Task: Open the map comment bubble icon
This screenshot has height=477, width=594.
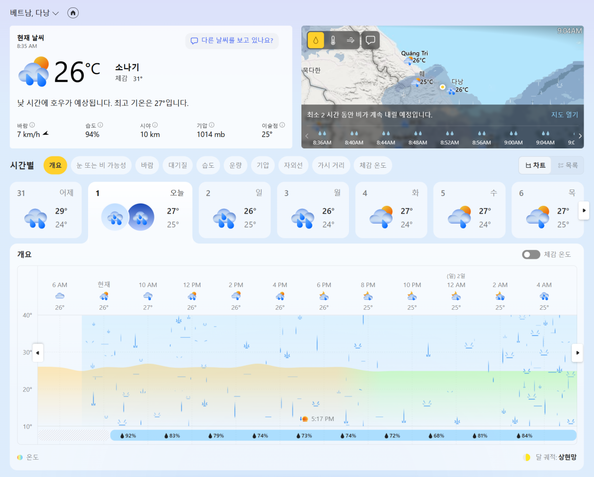Action: coord(370,40)
